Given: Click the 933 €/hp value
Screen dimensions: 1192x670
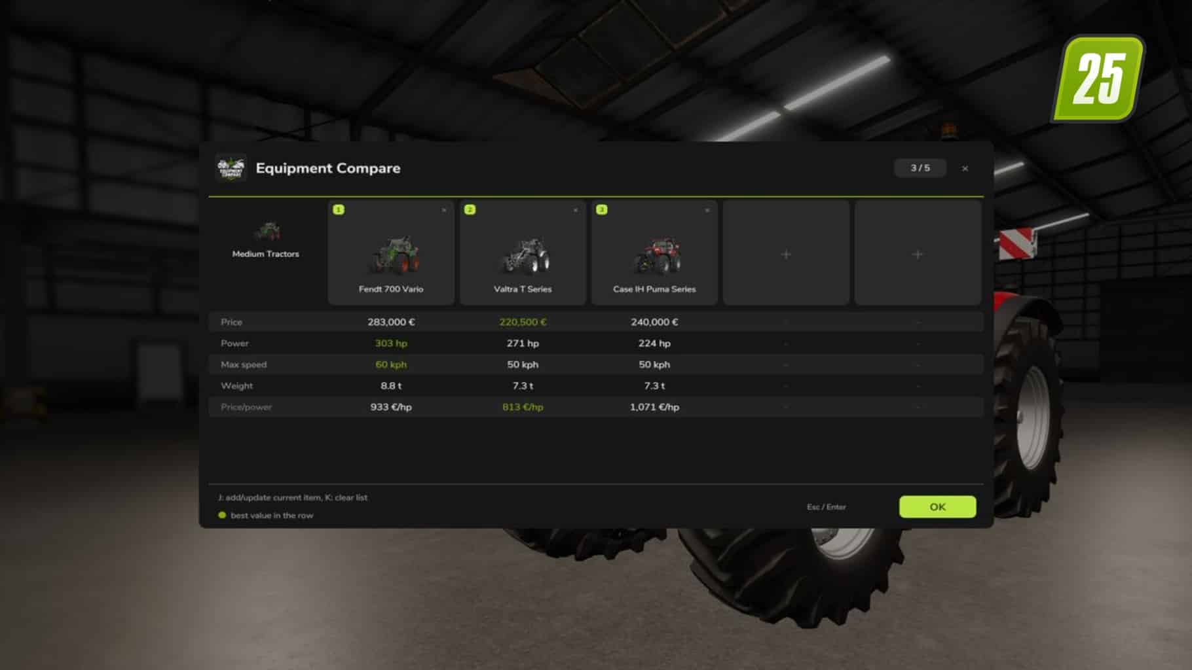Looking at the screenshot, I should [x=391, y=407].
